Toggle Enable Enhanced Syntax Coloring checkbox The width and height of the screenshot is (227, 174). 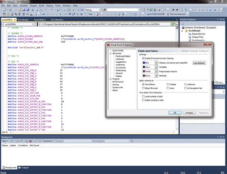pyautogui.click(x=143, y=58)
